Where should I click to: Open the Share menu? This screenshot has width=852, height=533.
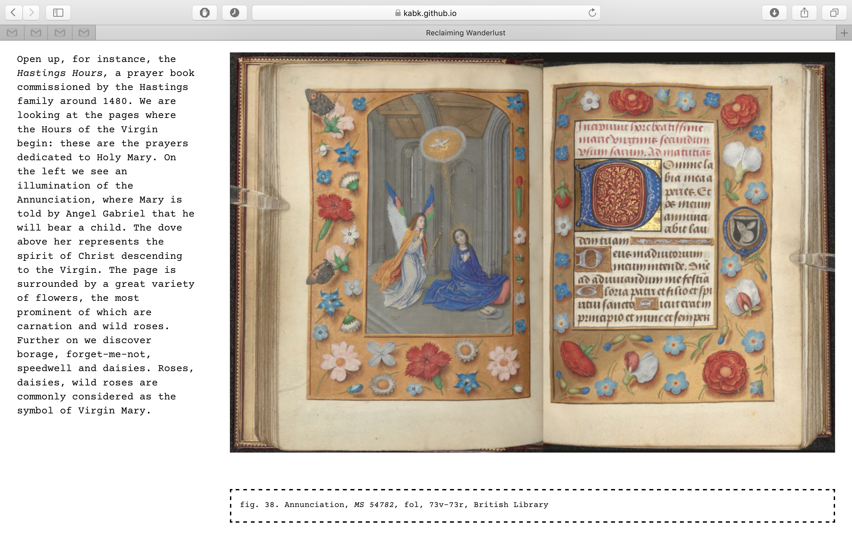pyautogui.click(x=804, y=13)
